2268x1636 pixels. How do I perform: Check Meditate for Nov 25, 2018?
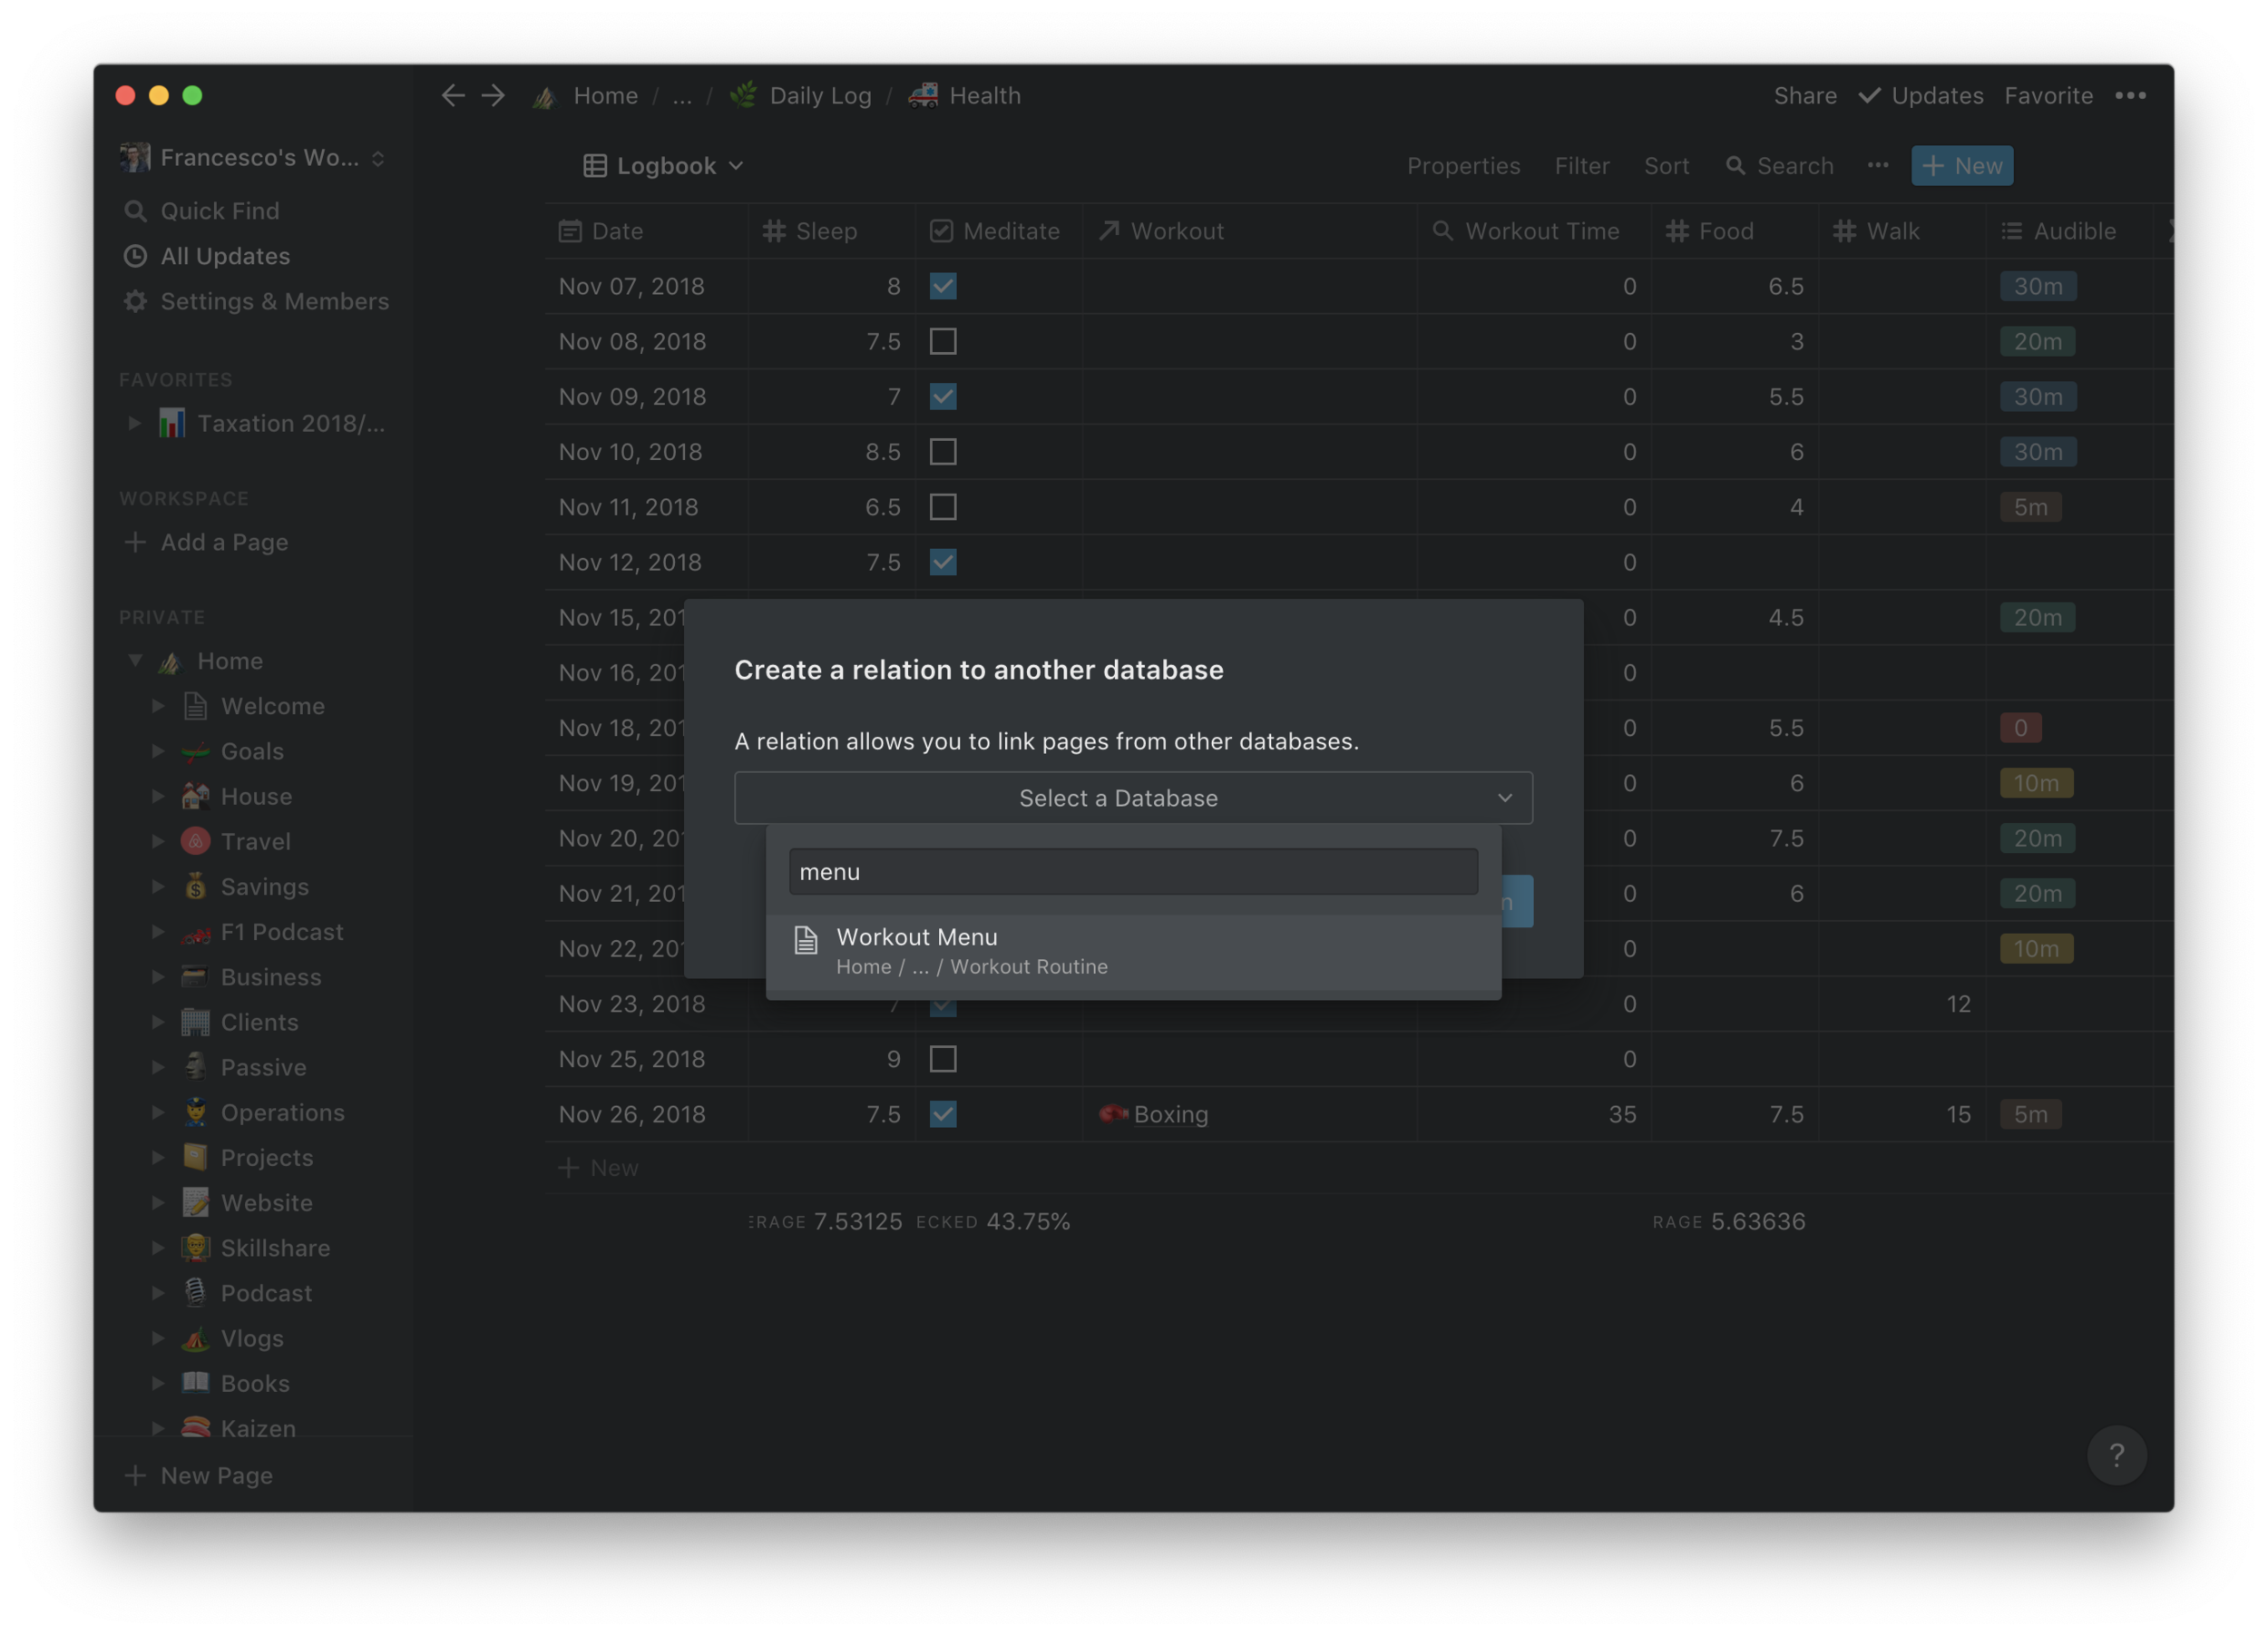click(943, 1058)
